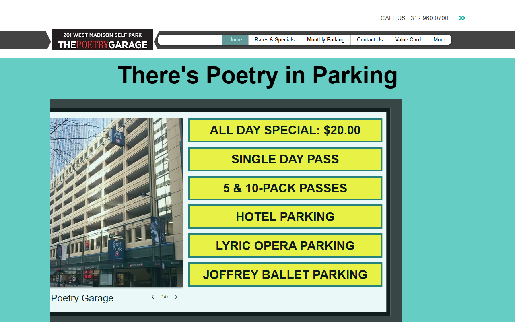This screenshot has height=322, width=515.
Task: Click the Poetry Garage caption text
Action: 82,298
